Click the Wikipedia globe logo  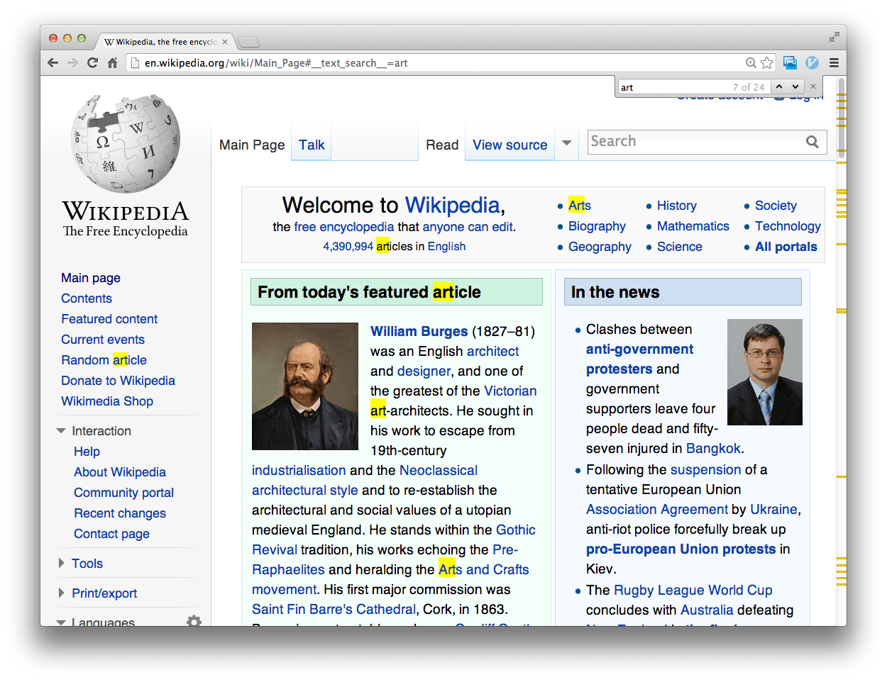coord(126,144)
